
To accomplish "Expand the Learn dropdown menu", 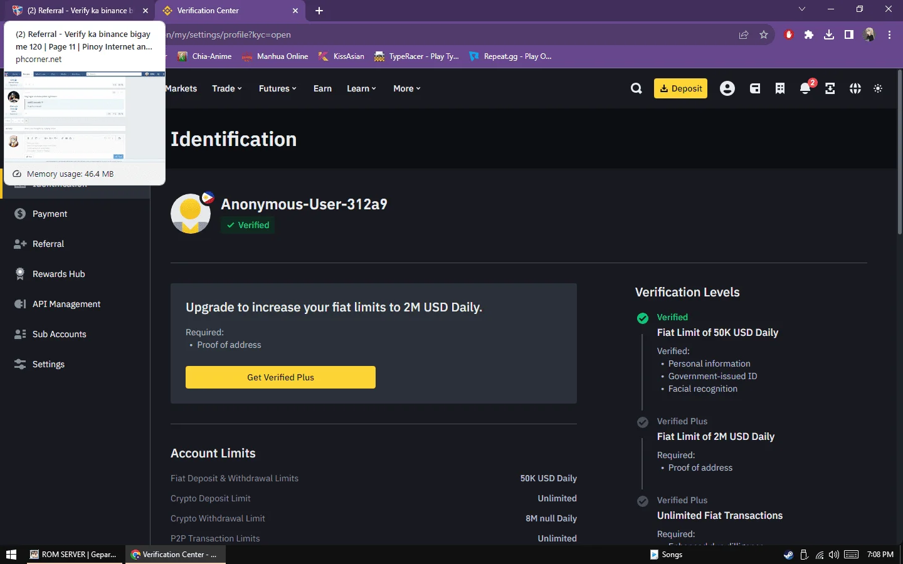I will [x=362, y=88].
